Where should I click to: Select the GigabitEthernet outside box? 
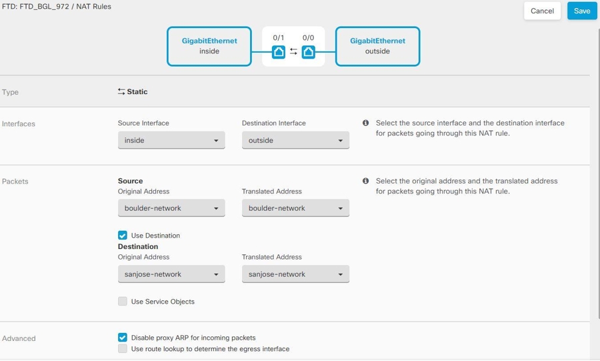tap(377, 46)
